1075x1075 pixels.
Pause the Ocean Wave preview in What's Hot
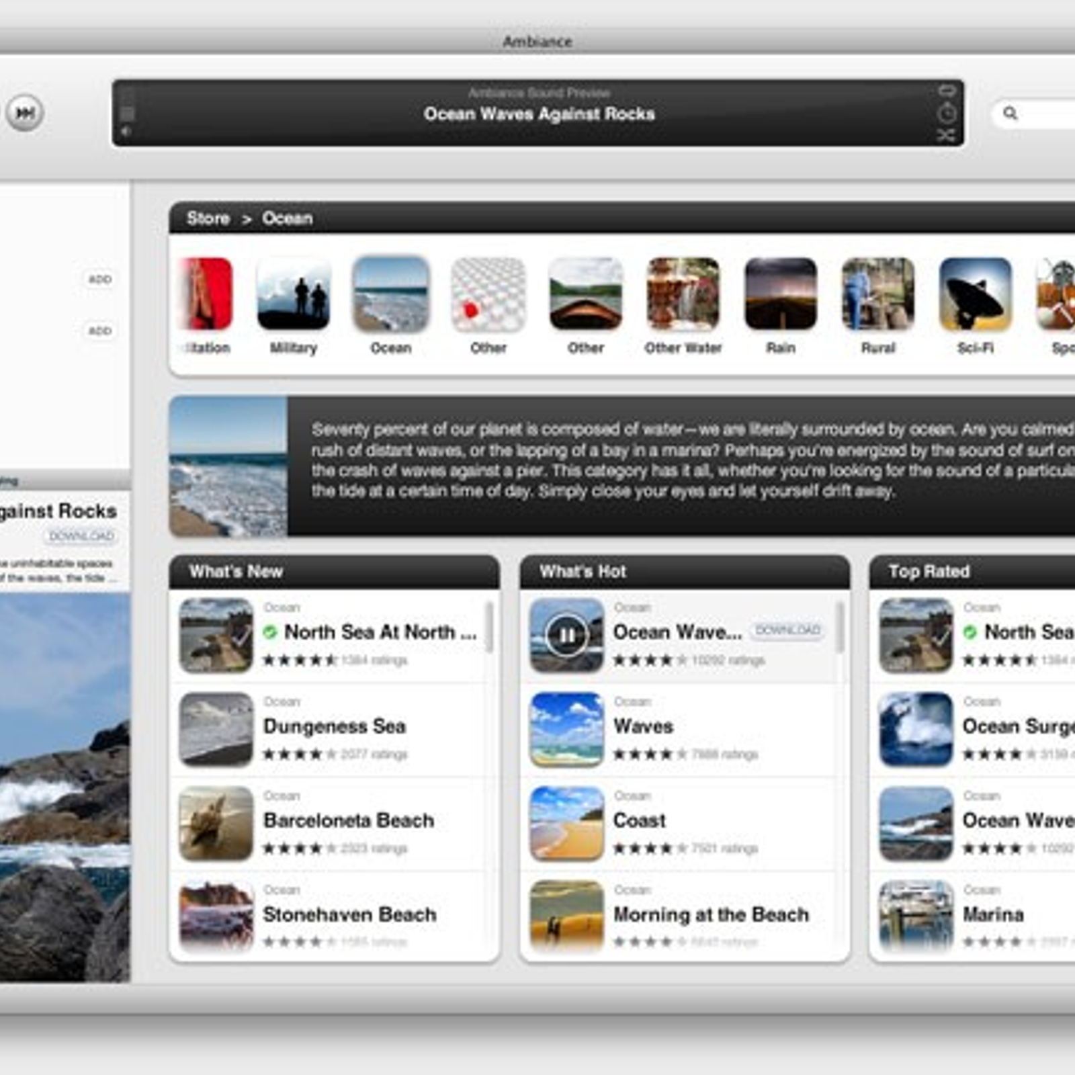(x=567, y=635)
